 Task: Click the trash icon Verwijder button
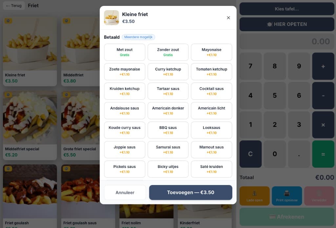tap(319, 196)
